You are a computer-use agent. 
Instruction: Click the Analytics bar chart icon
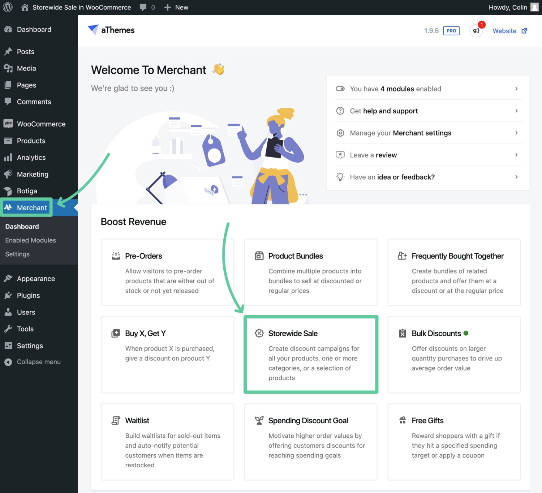(8, 157)
